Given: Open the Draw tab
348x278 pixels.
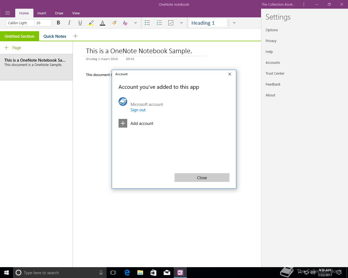Looking at the screenshot, I should (59, 13).
